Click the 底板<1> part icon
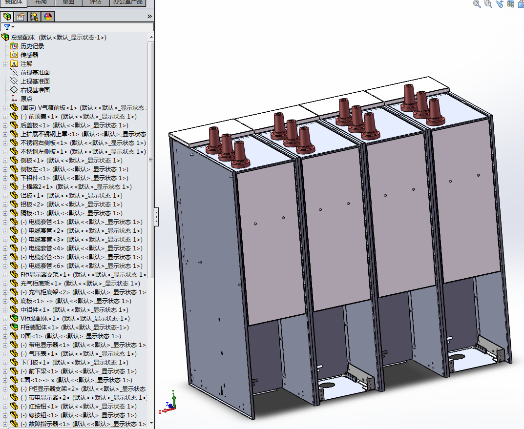The height and width of the screenshot is (429, 524). (14, 301)
